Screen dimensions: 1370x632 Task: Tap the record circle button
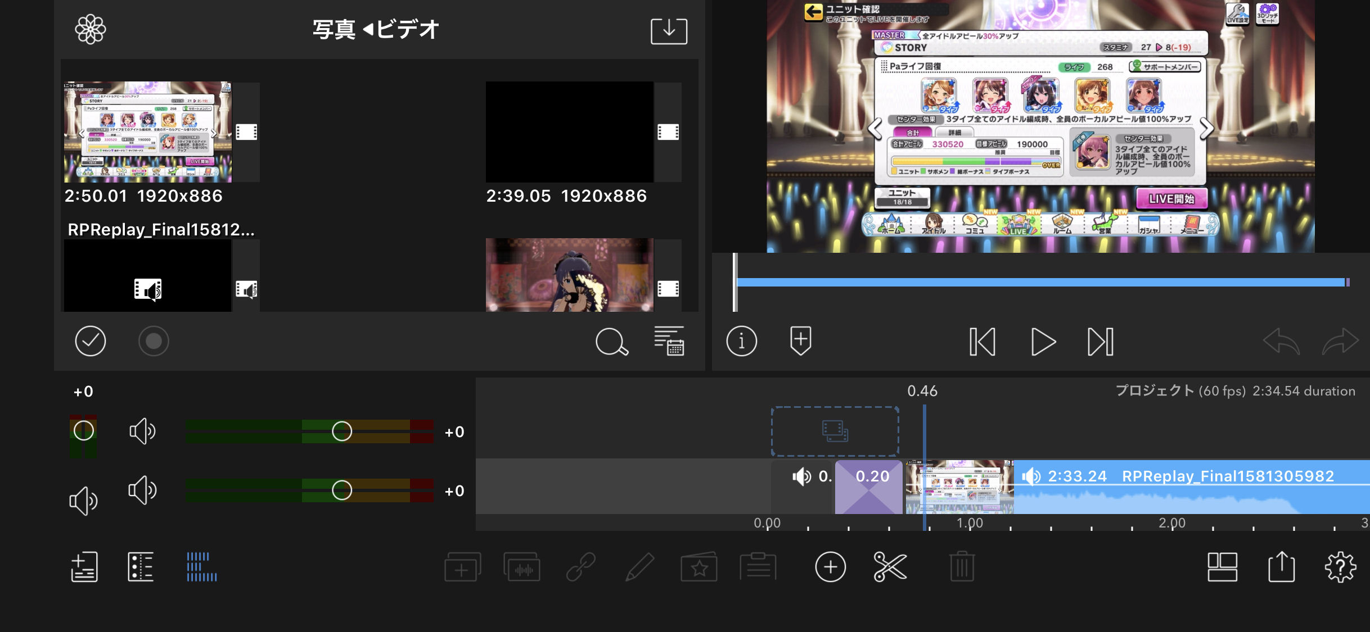tap(154, 341)
